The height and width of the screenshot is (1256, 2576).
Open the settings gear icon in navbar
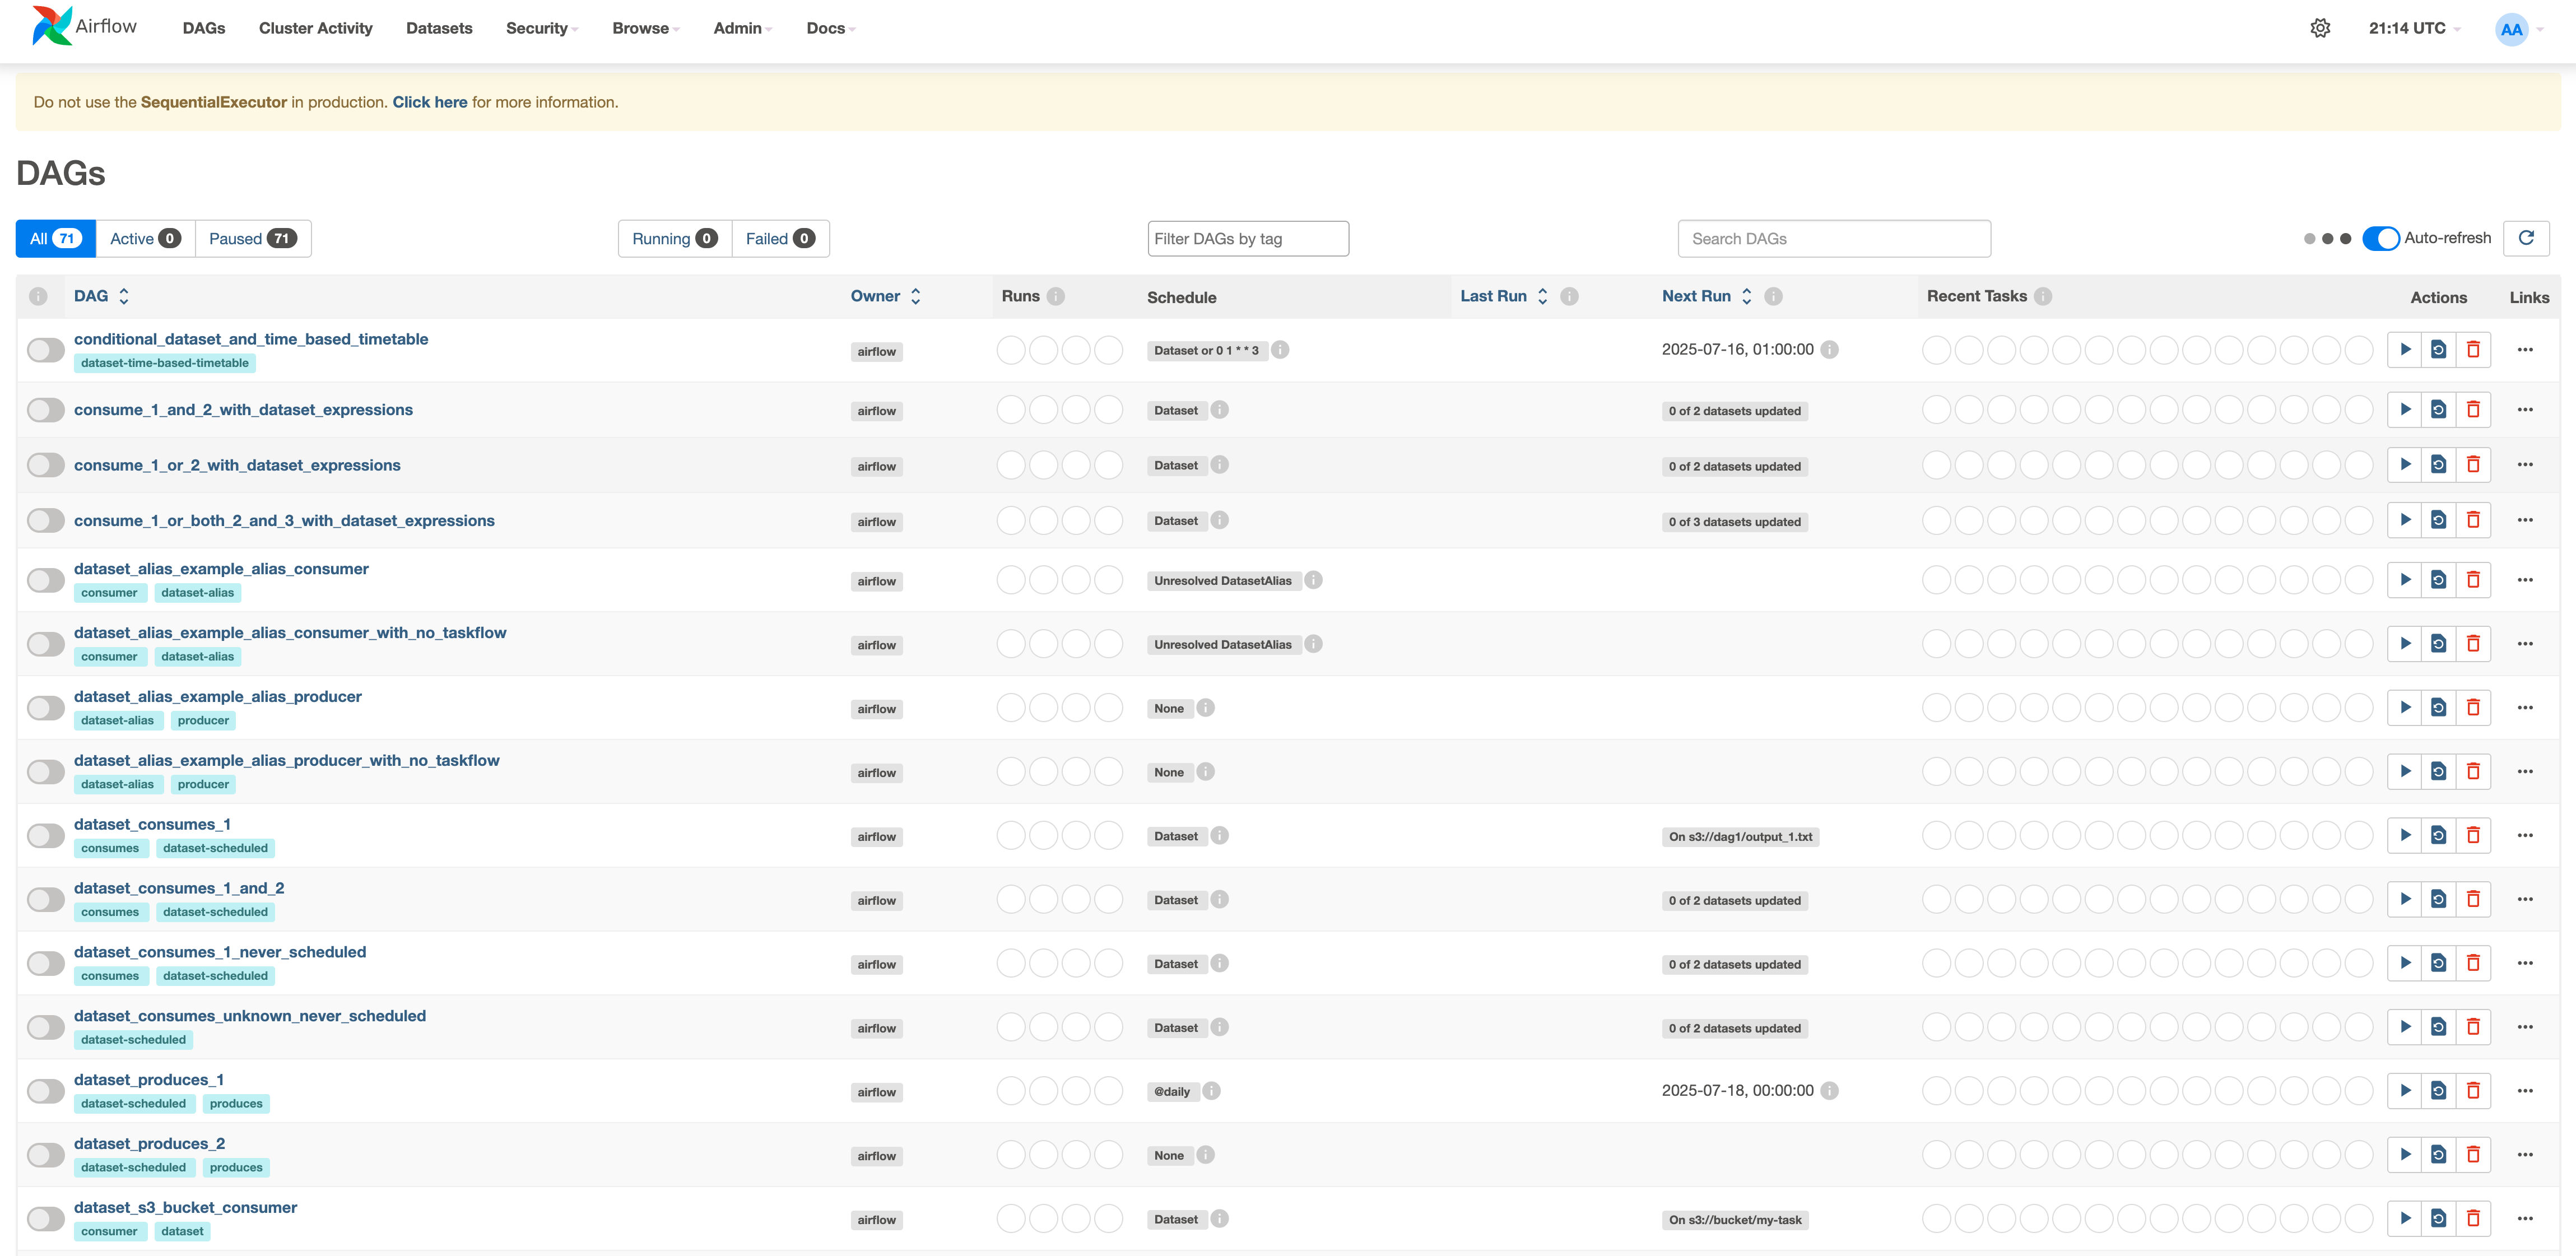click(2320, 28)
